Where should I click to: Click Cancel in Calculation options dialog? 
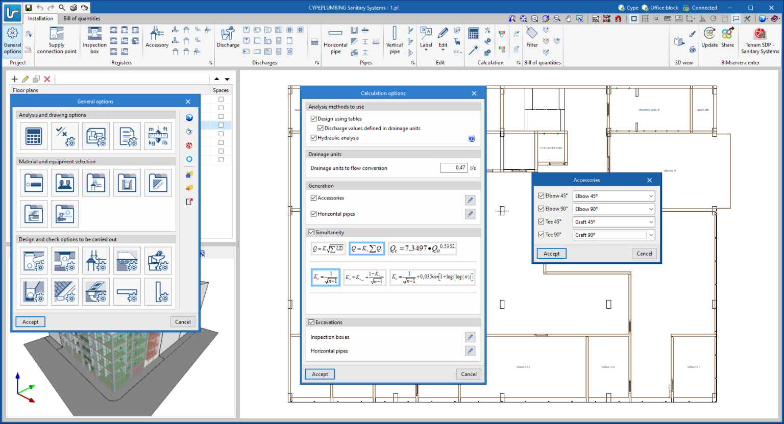pyautogui.click(x=469, y=374)
